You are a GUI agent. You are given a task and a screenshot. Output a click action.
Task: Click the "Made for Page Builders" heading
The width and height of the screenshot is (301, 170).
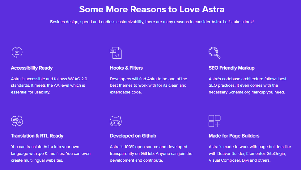[234, 136]
